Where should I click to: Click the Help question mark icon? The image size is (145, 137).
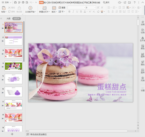(x=134, y=3)
